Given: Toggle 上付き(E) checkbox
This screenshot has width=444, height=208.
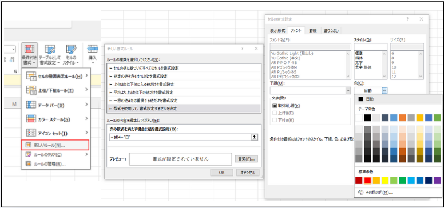Looking at the screenshot, I should [275, 113].
